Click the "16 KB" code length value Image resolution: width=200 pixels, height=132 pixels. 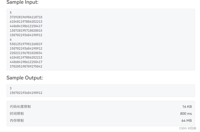pyautogui.click(x=187, y=107)
